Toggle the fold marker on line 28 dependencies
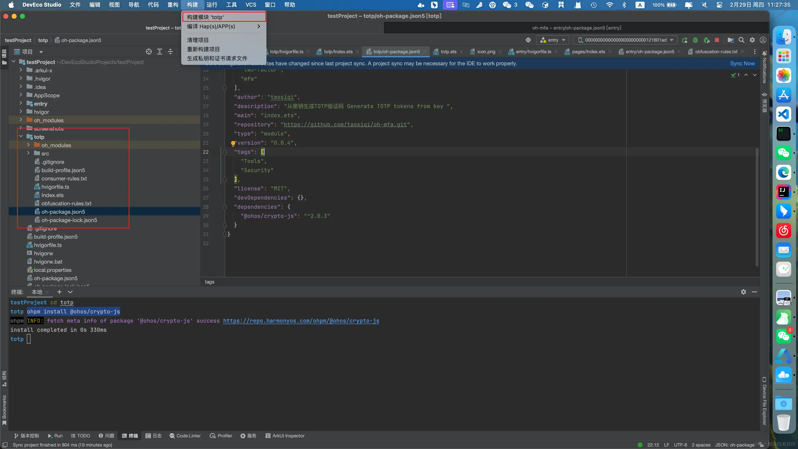This screenshot has width=798, height=449. click(x=225, y=207)
